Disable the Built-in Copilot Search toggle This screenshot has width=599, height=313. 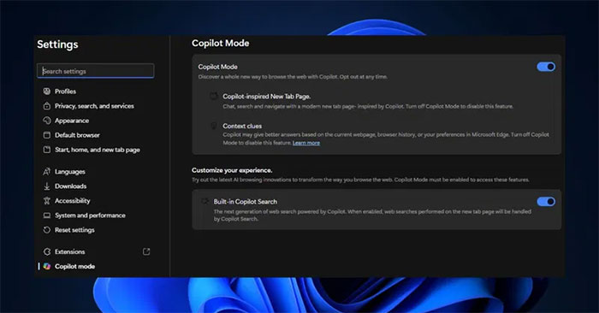[546, 202]
